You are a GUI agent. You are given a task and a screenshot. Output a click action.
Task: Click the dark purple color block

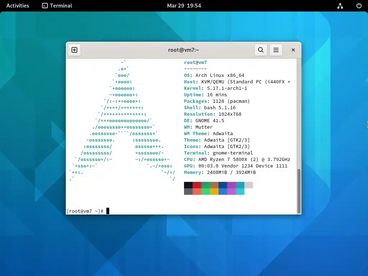point(231,185)
